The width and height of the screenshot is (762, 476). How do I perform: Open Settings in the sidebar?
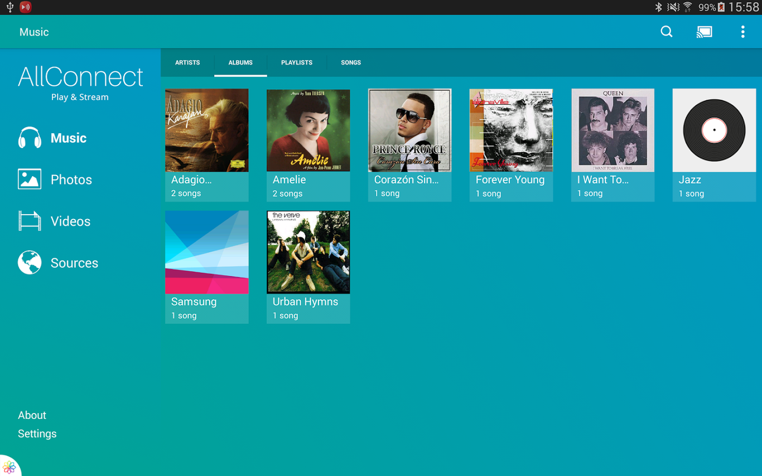37,434
